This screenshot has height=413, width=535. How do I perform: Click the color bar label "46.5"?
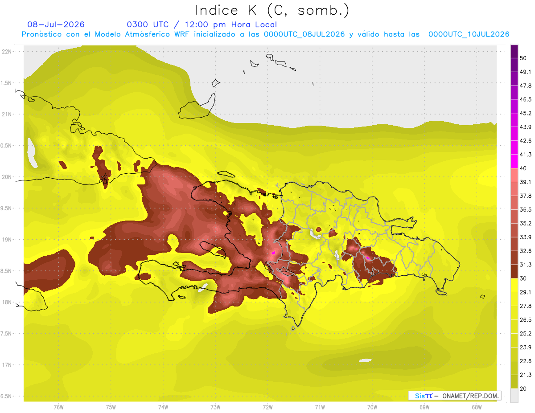526,99
